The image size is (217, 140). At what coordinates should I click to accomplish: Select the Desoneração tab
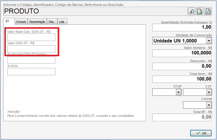click(x=37, y=22)
